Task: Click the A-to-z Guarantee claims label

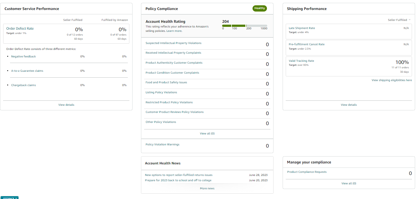Action: pyautogui.click(x=27, y=71)
